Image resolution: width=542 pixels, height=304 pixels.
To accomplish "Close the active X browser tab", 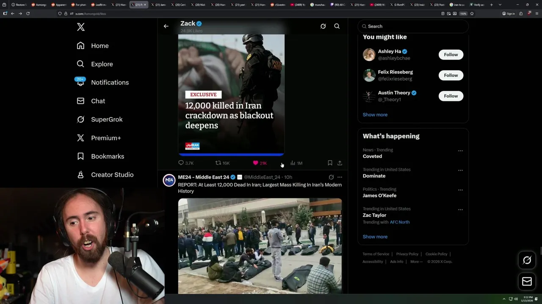I will (145, 5).
